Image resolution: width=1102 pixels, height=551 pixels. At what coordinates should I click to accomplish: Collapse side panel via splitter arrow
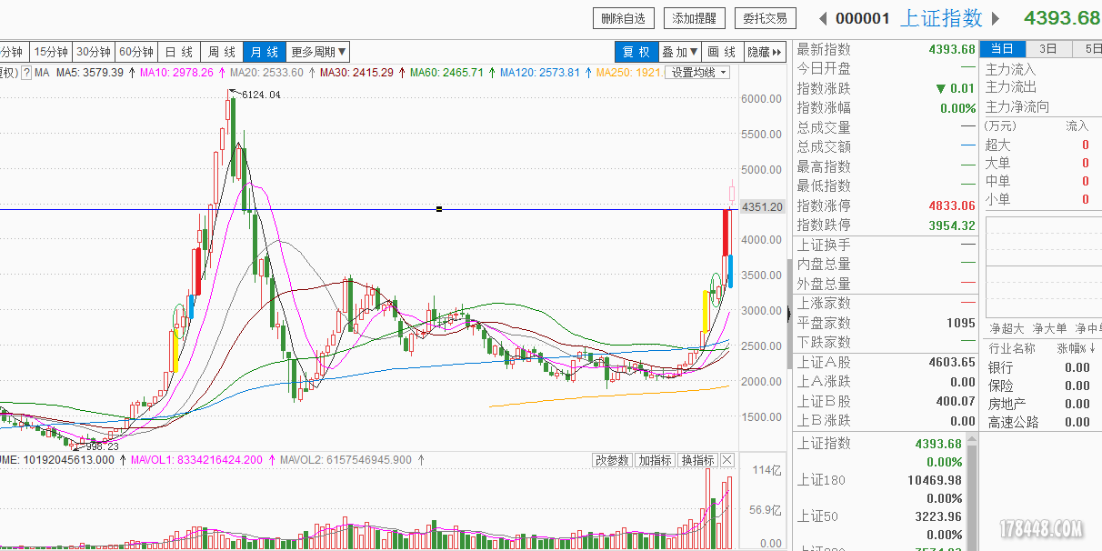tap(788, 314)
